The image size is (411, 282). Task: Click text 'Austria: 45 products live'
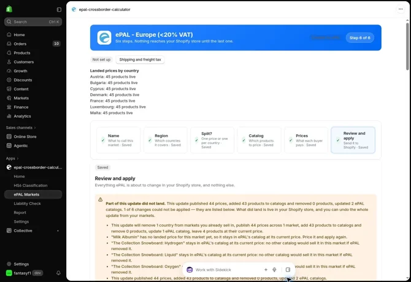(113, 77)
